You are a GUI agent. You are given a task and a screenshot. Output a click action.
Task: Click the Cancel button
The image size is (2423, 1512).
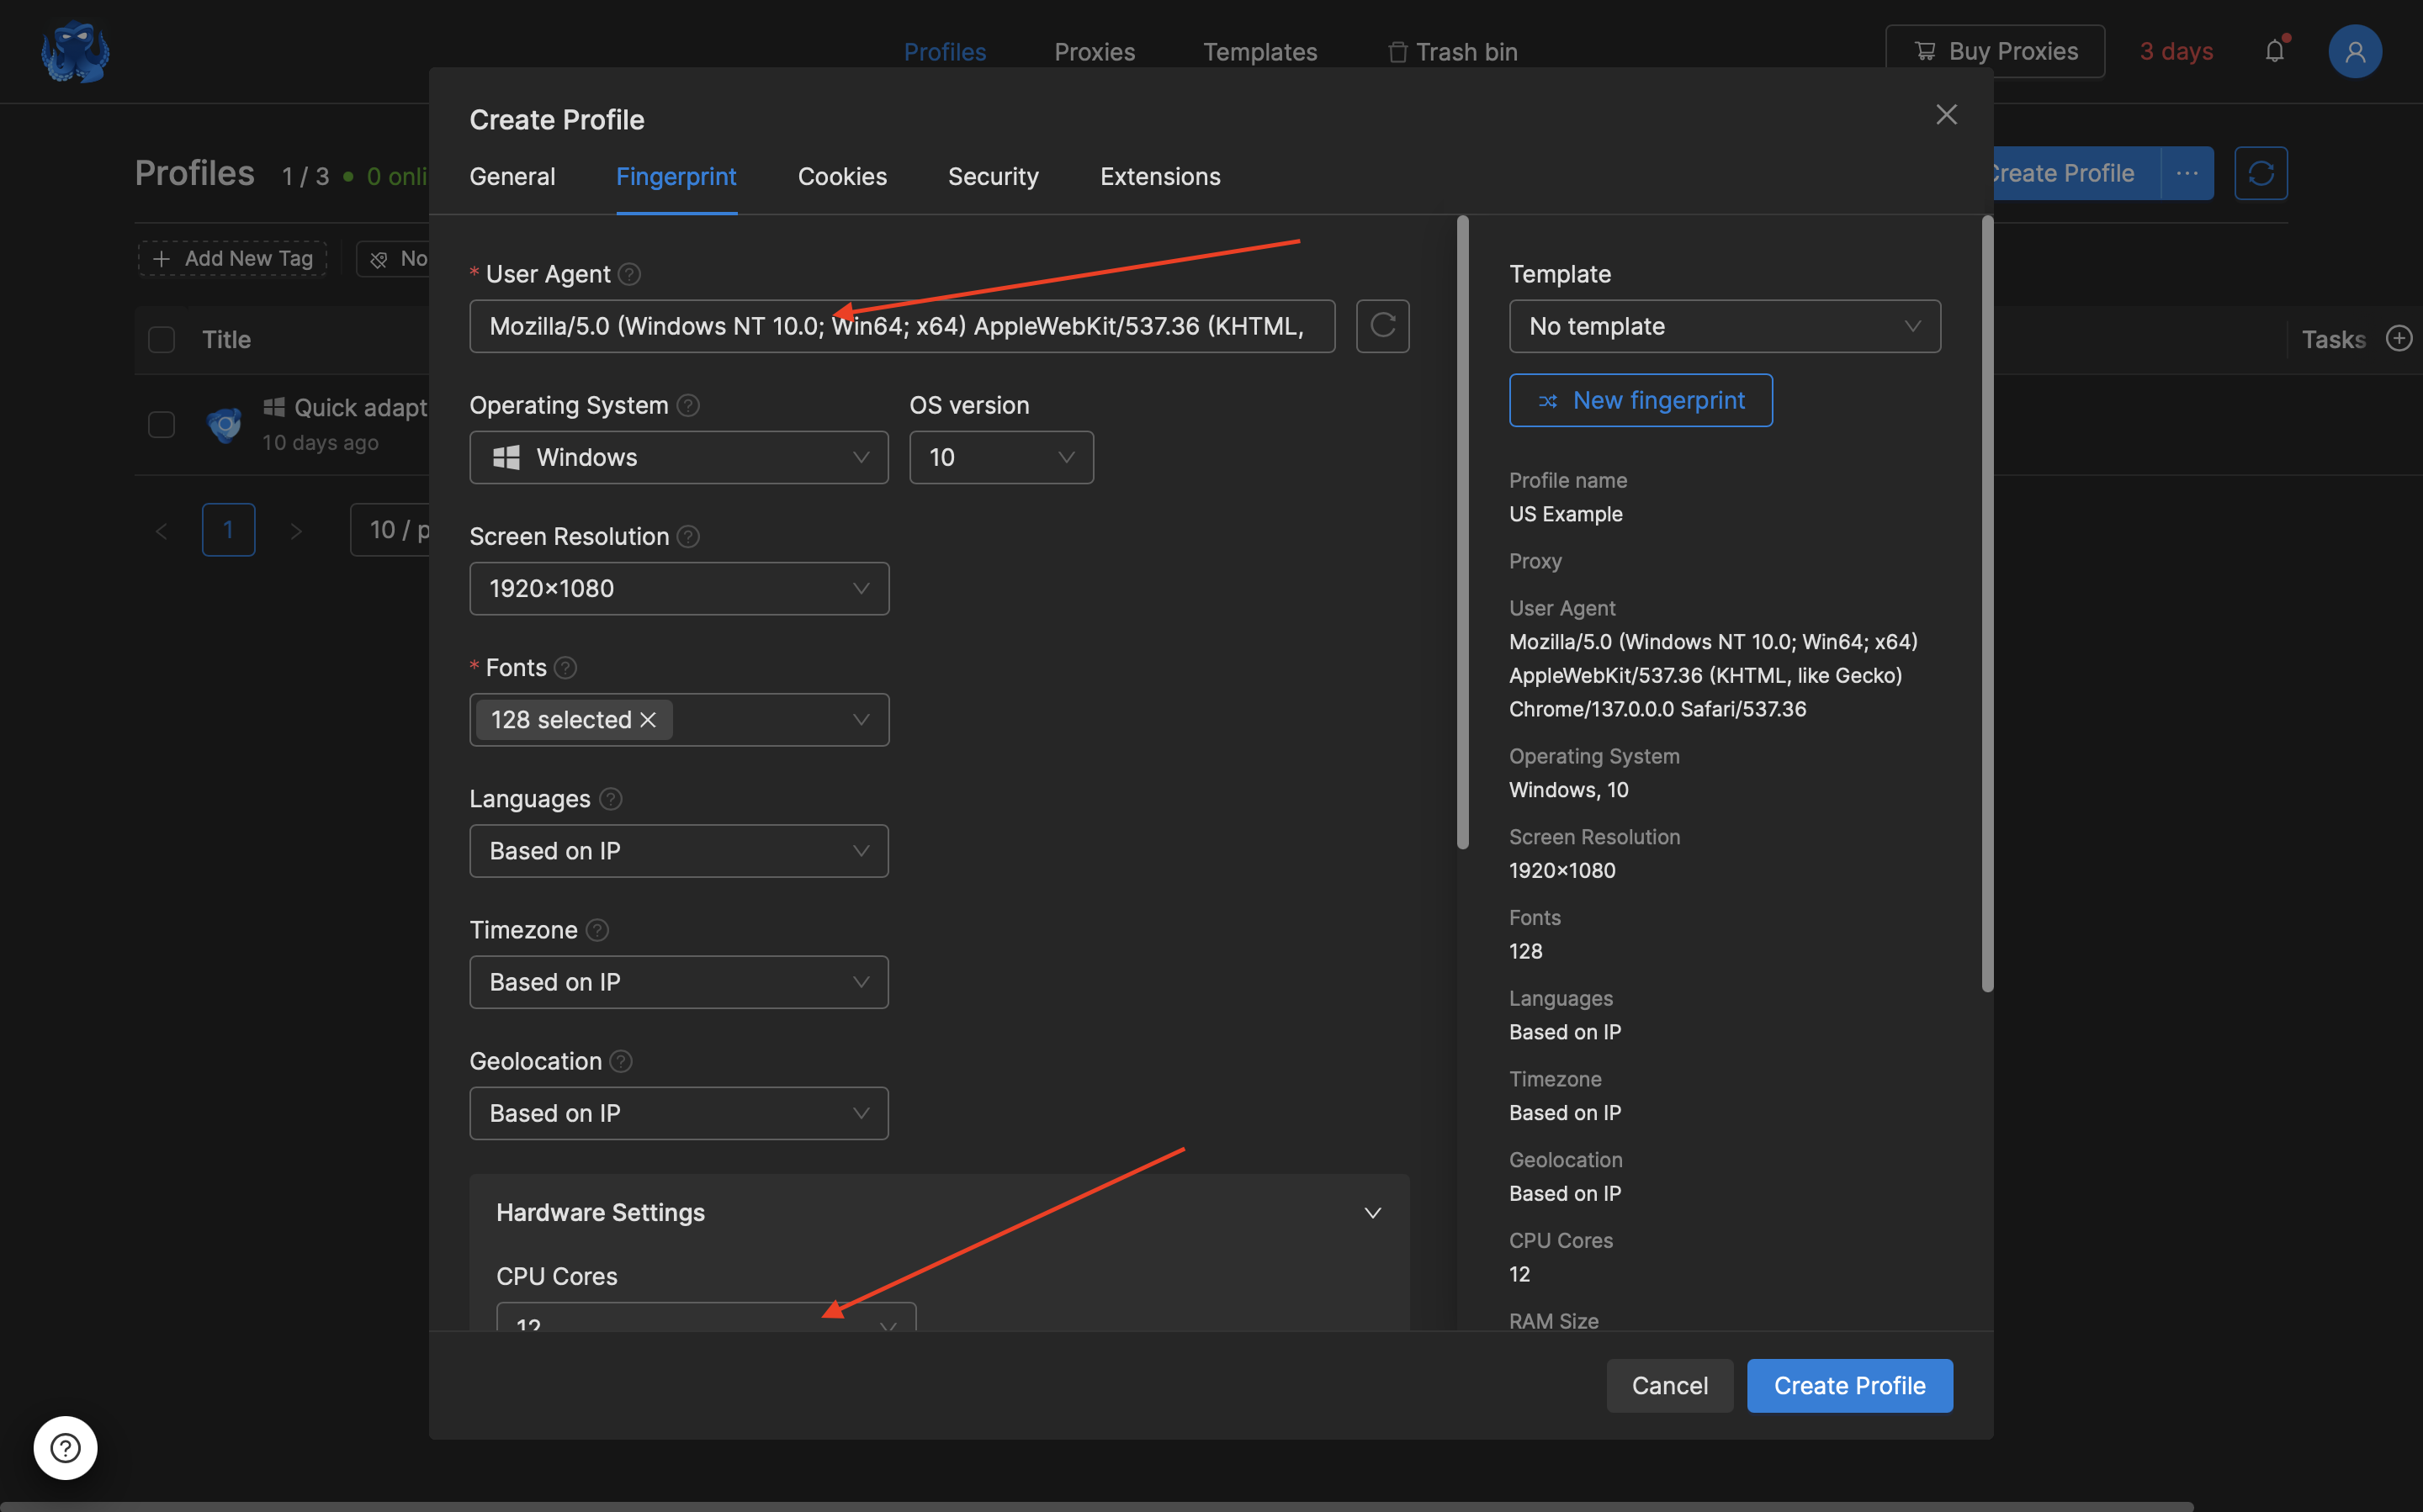click(x=1670, y=1386)
